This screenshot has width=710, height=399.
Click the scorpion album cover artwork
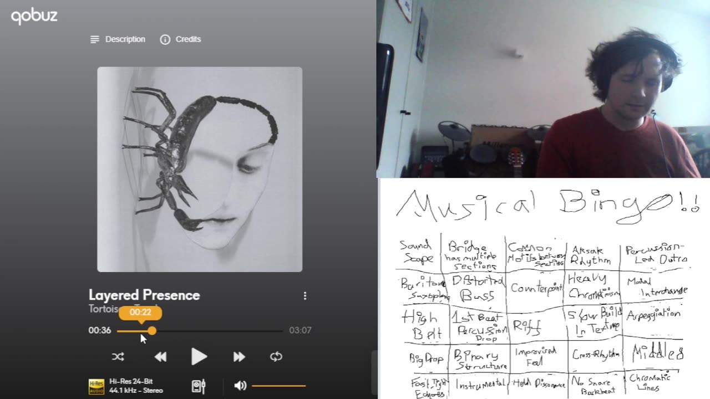(x=200, y=170)
